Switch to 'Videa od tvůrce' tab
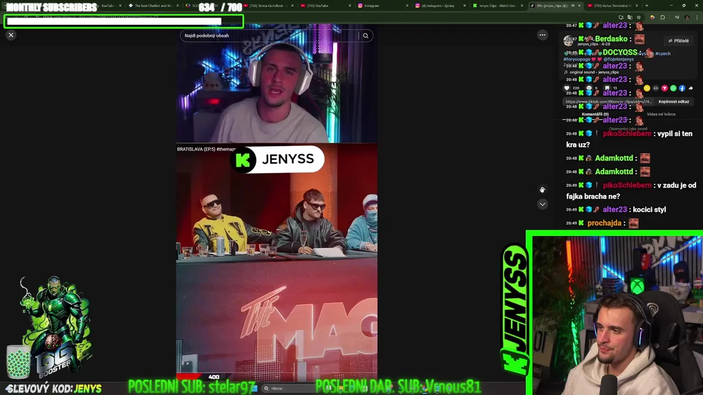 pyautogui.click(x=661, y=114)
